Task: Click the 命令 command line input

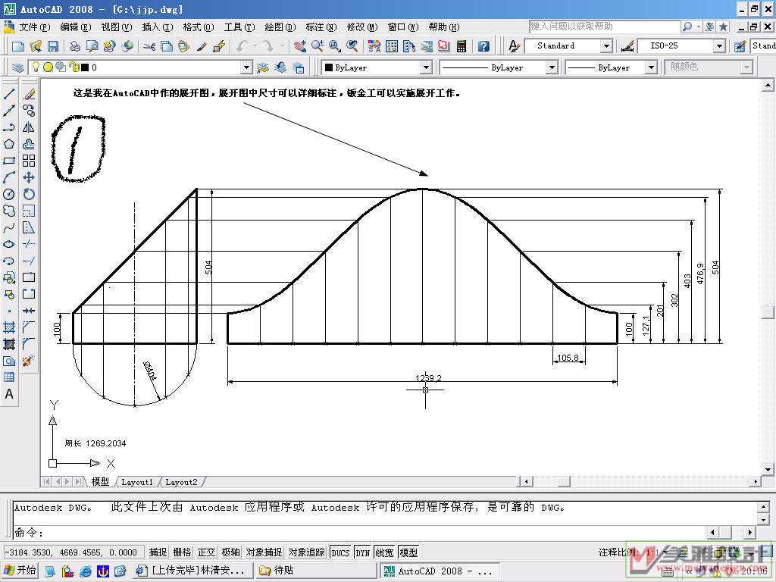Action: pyautogui.click(x=358, y=533)
